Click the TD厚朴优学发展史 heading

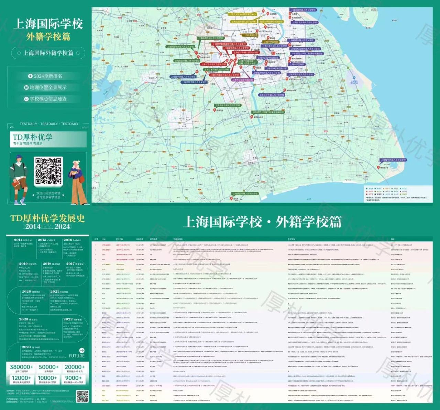[x=47, y=219]
